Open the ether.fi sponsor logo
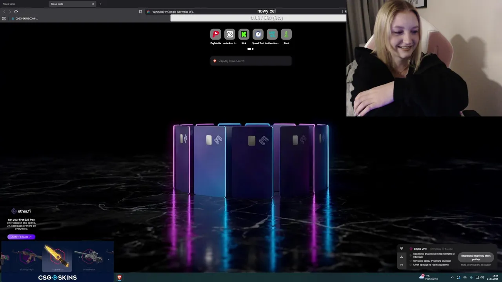Viewport: 502px width, 282px height. pyautogui.click(x=21, y=211)
